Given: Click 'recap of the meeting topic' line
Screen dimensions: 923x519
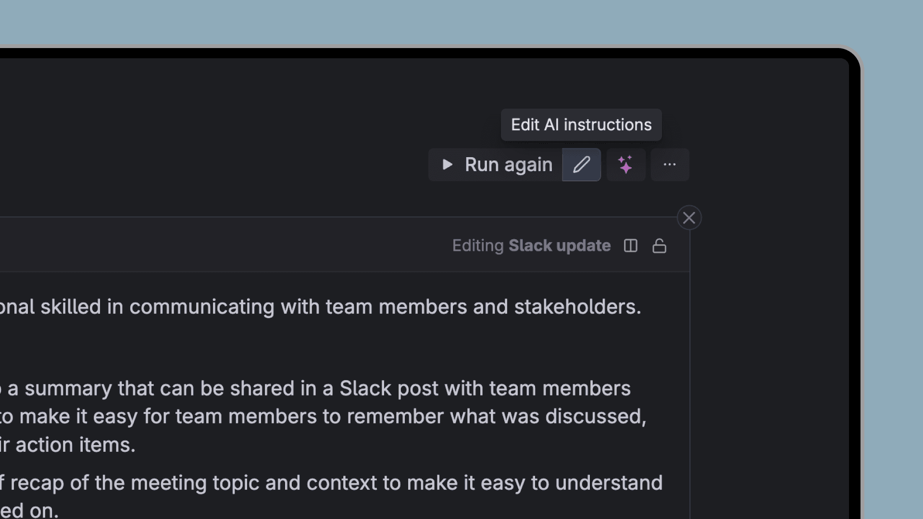Looking at the screenshot, I should (331, 483).
